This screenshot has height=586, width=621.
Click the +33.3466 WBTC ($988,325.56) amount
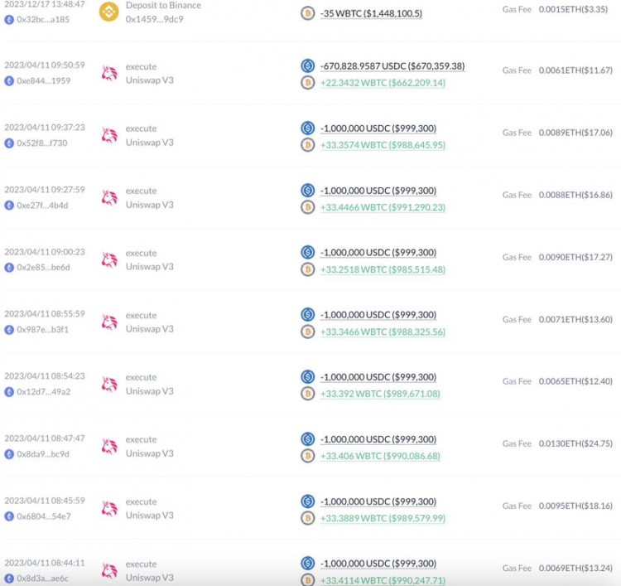383,332
